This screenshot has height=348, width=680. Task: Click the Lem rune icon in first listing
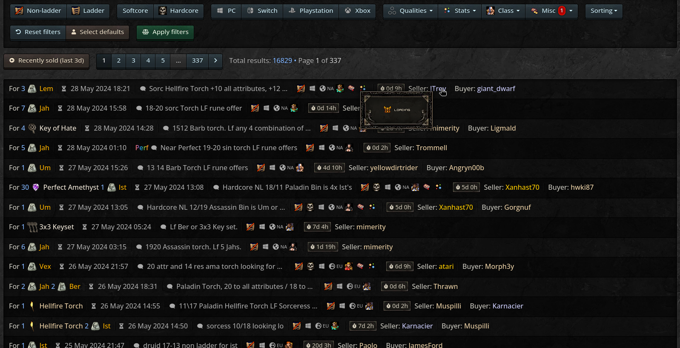(x=32, y=88)
